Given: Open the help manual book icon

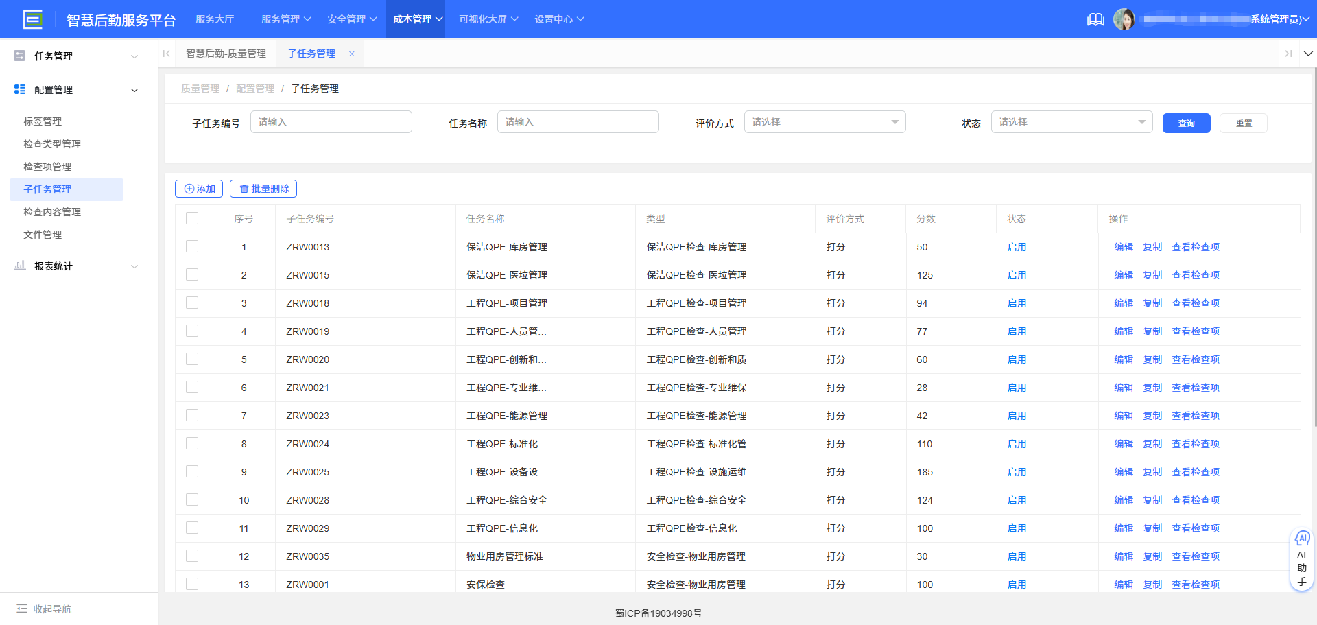Looking at the screenshot, I should click(1095, 19).
